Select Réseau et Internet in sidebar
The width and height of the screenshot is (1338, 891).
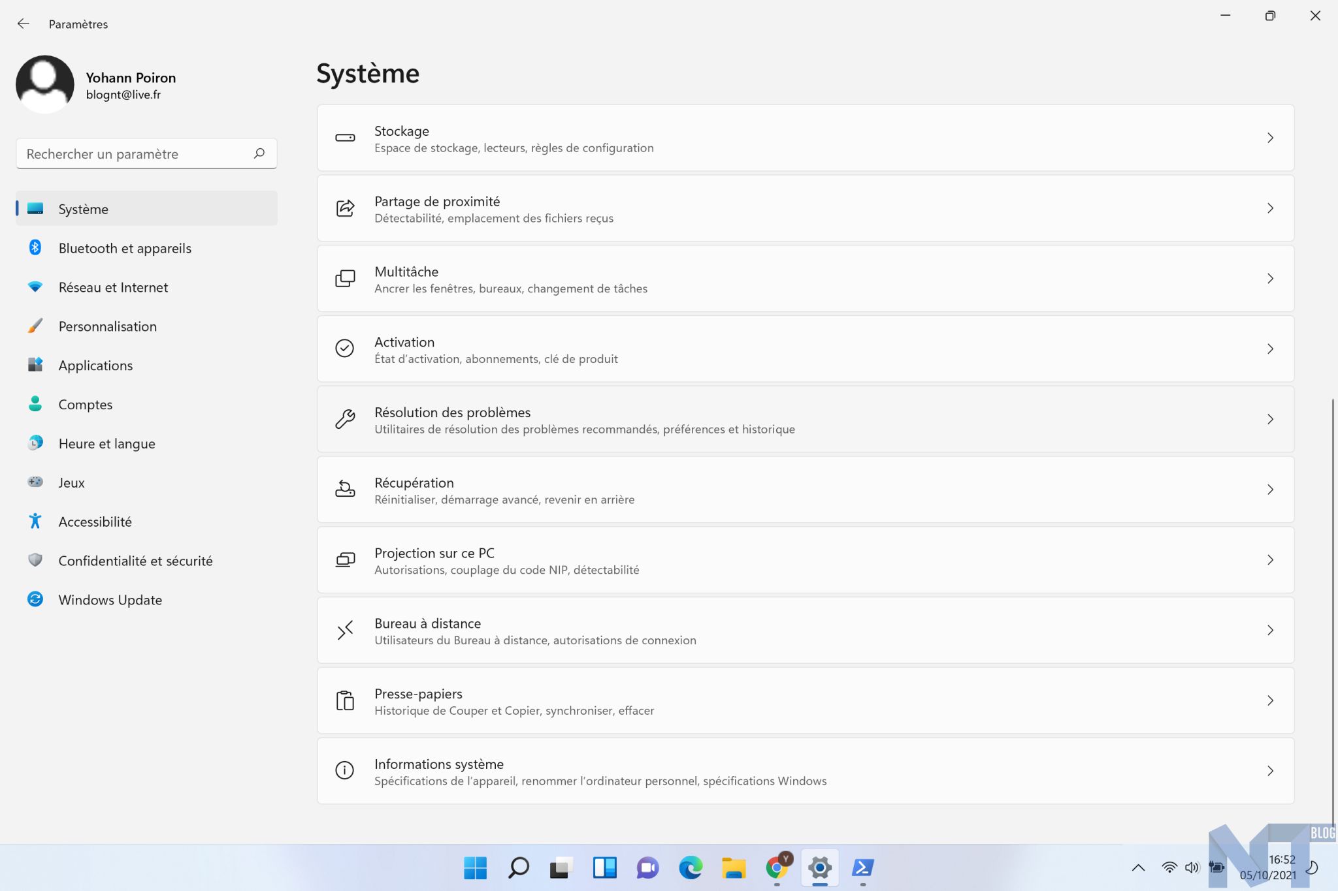(113, 287)
